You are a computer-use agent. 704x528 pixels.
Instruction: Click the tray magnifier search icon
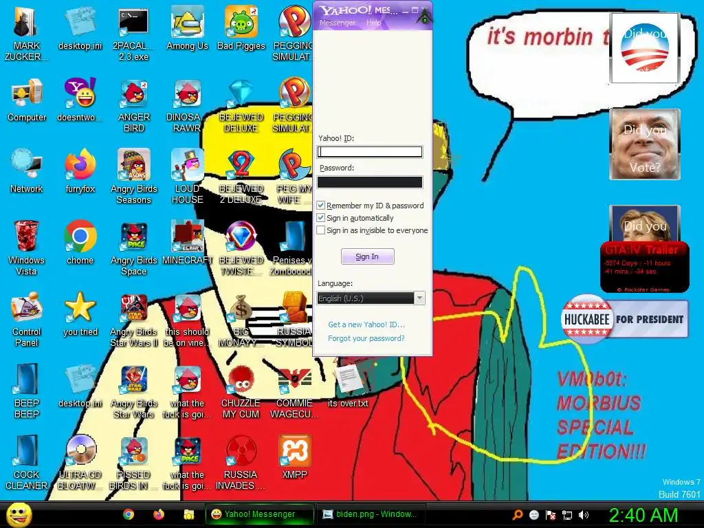click(x=517, y=515)
